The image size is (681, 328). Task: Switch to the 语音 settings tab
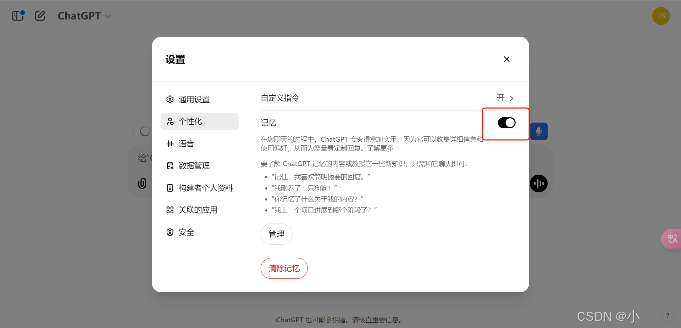pyautogui.click(x=200, y=144)
